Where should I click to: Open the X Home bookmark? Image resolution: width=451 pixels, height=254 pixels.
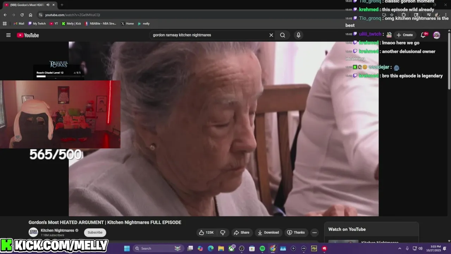click(x=127, y=24)
